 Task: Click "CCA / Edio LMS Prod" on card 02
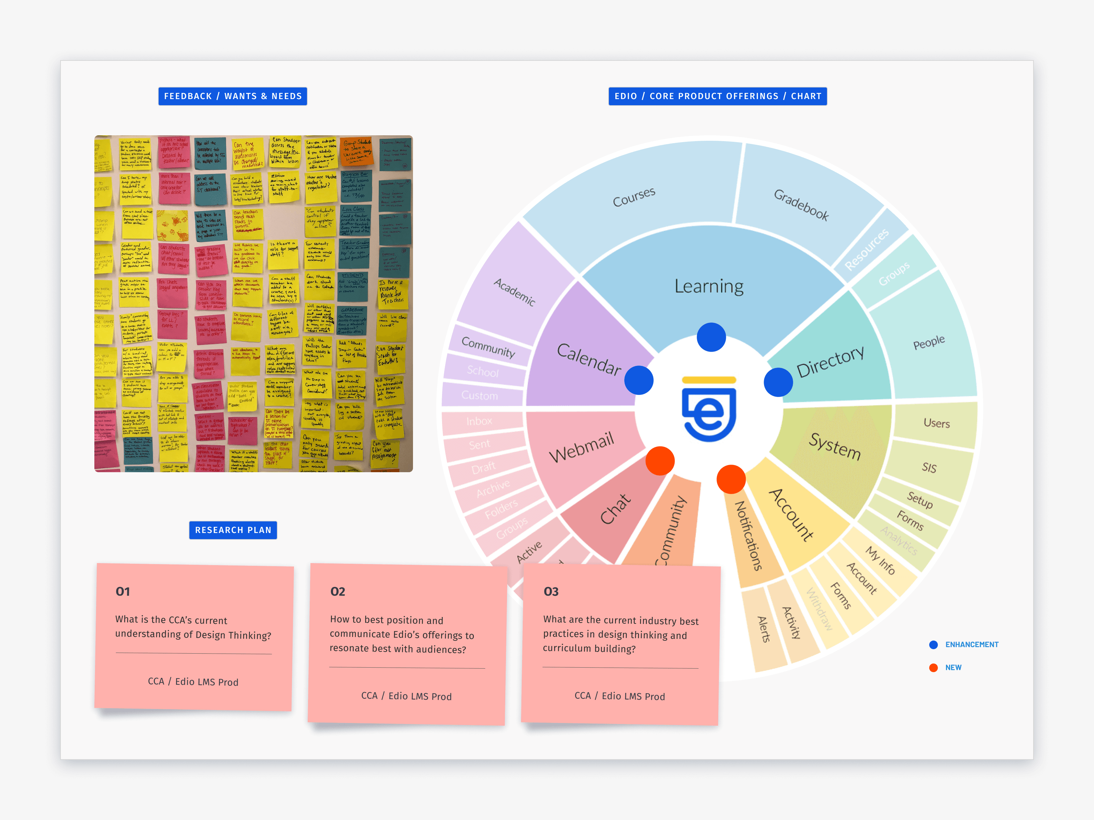tap(406, 696)
